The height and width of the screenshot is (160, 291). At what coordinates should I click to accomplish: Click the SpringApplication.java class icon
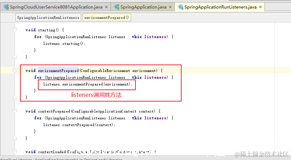[x=117, y=7]
